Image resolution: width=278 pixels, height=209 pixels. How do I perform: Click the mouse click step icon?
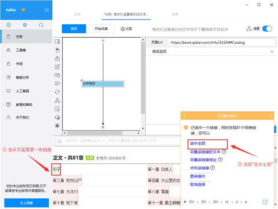click(57, 50)
